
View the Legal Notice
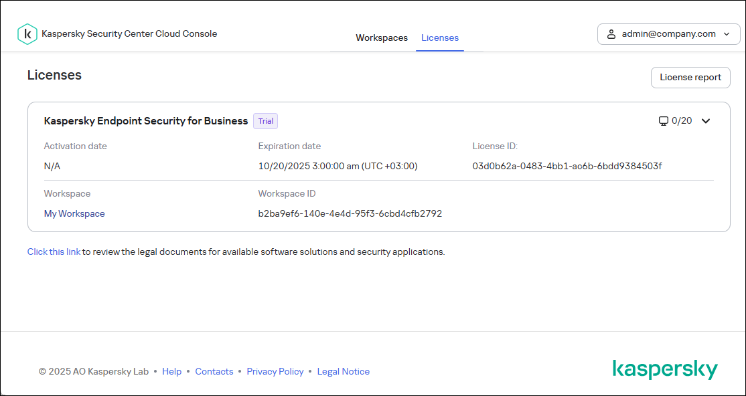coord(344,371)
